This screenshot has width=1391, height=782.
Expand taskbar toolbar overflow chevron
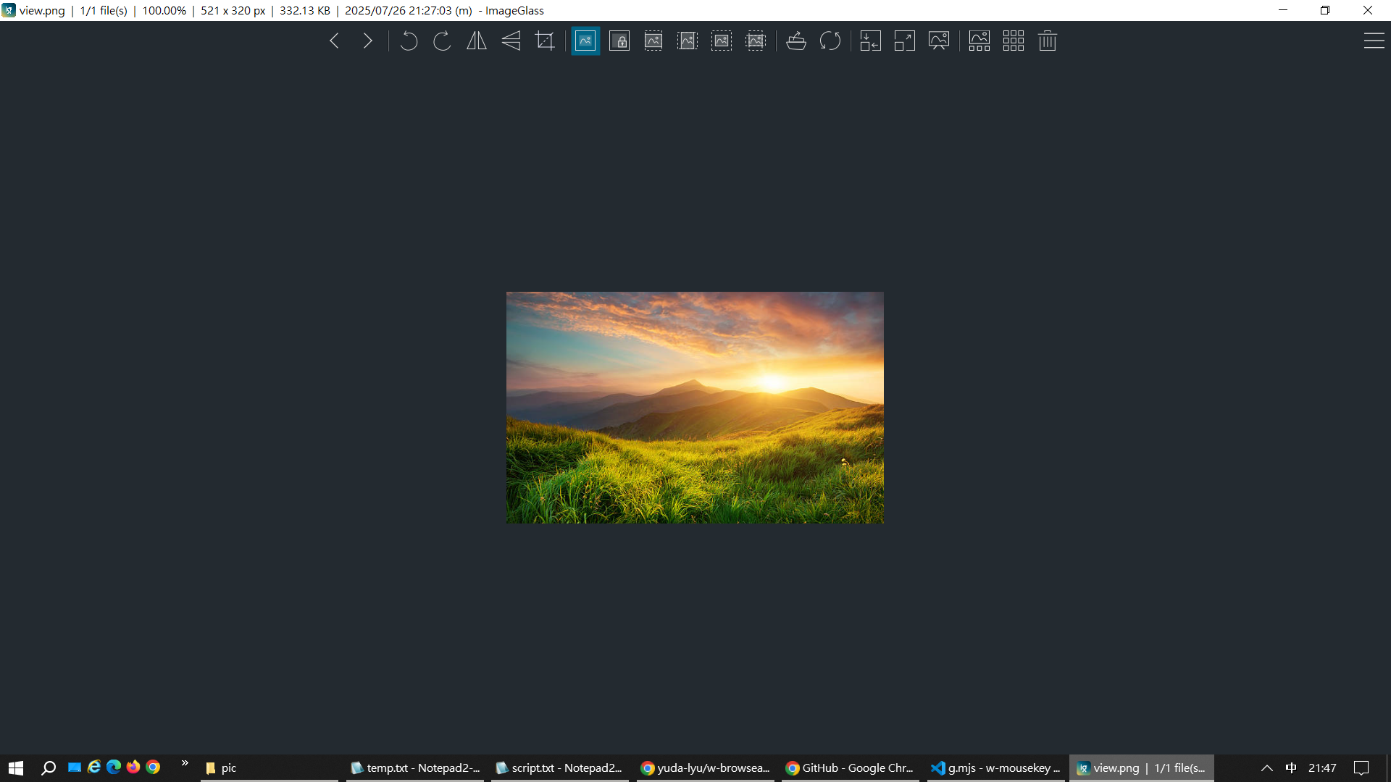pyautogui.click(x=185, y=763)
